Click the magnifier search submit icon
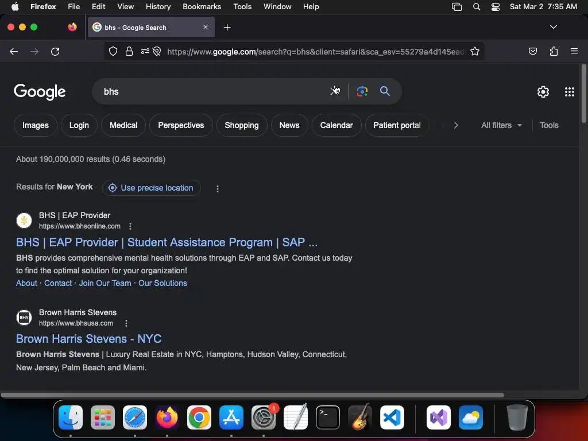Viewport: 588px width, 441px height. tap(385, 91)
